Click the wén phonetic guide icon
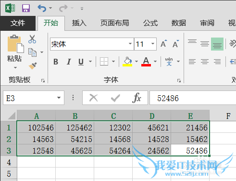This screenshot has height=181, width=236. point(169,62)
